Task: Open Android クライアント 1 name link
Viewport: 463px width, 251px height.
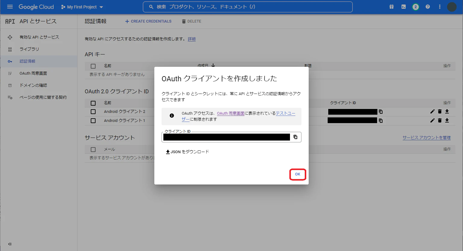Action: [124, 120]
